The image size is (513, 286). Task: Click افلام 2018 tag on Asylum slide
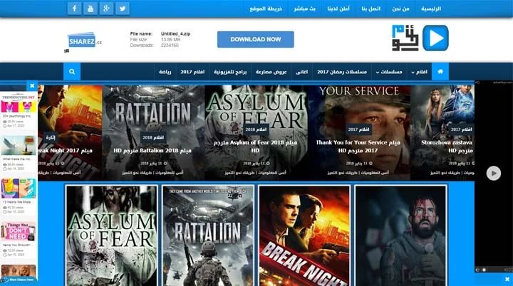(x=256, y=129)
